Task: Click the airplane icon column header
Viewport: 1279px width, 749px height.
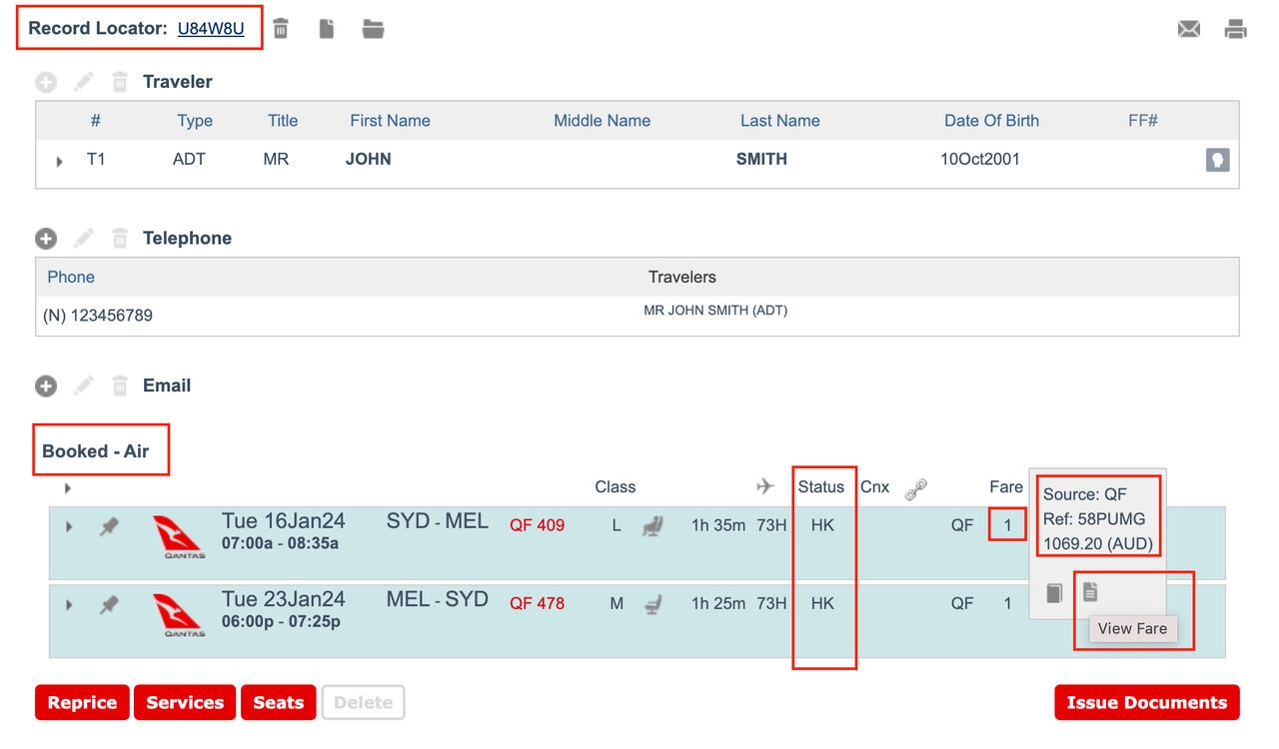Action: 765,486
